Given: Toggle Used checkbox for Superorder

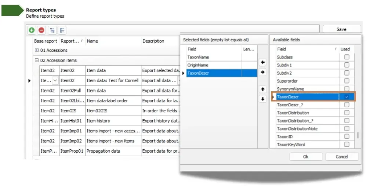Looking at the screenshot, I should (x=347, y=81).
